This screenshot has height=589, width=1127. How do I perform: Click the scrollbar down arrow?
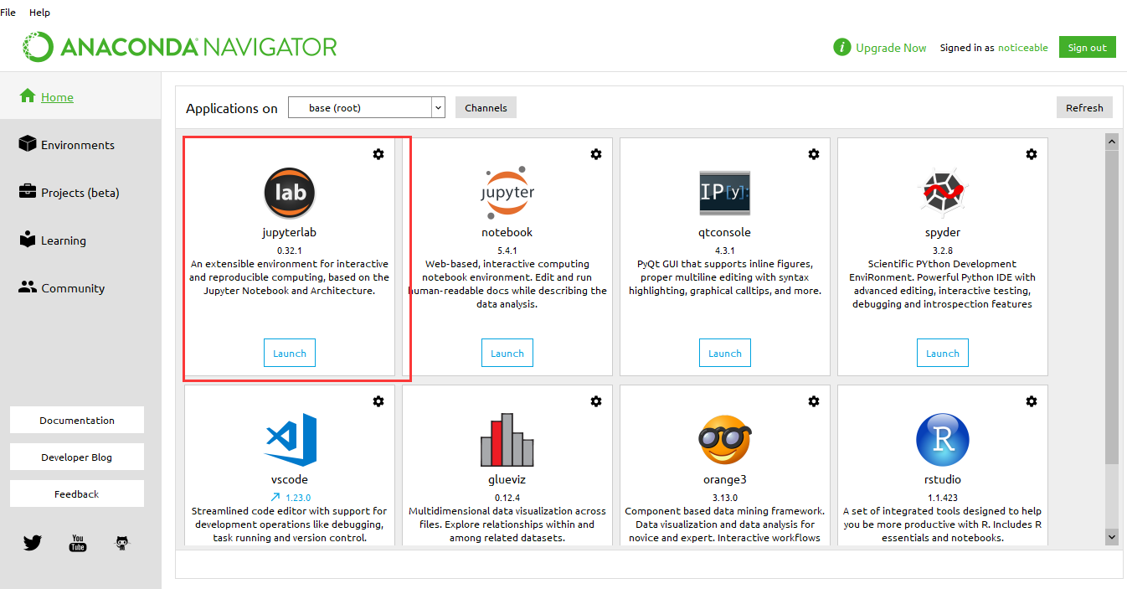pos(1112,536)
